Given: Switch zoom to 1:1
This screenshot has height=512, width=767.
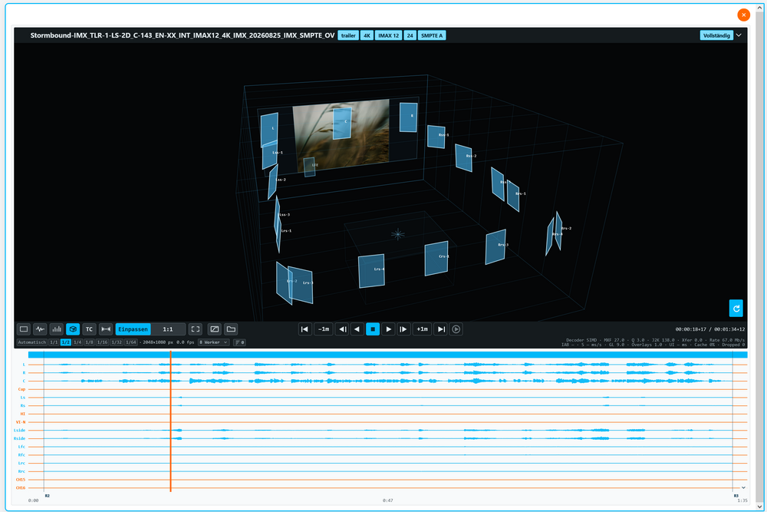Looking at the screenshot, I should point(168,329).
